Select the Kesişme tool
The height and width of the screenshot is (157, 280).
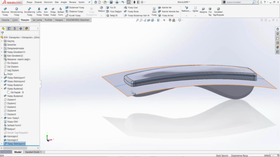[203, 10]
